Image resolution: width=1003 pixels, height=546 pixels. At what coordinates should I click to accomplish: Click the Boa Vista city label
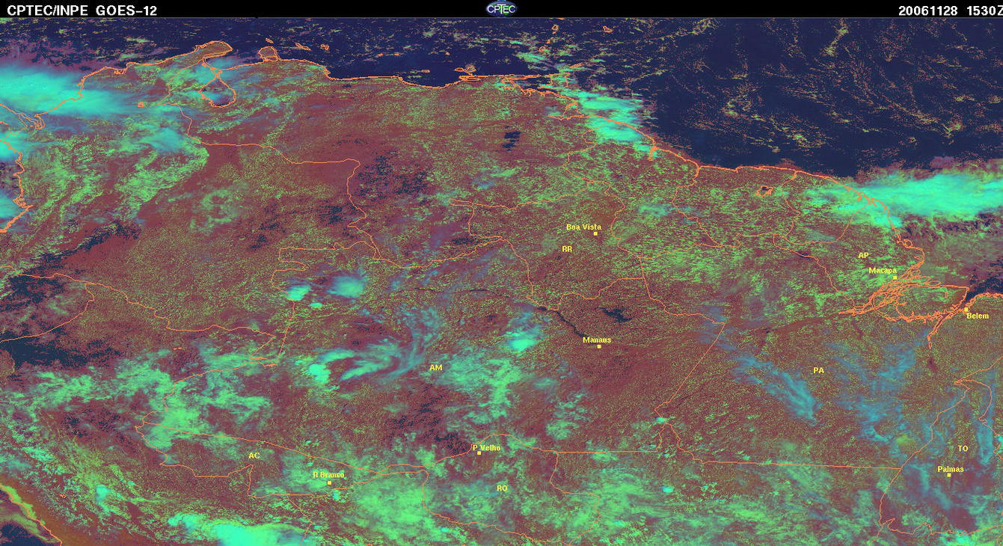(583, 227)
